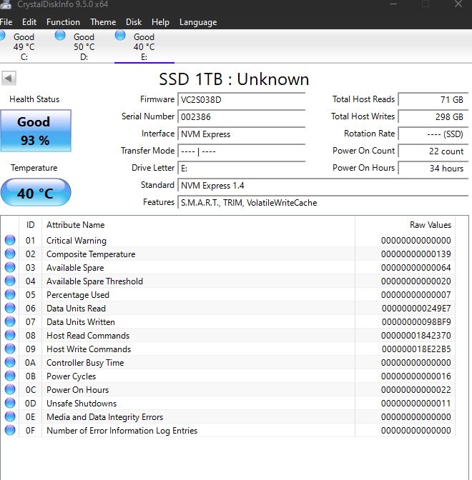Click Rotation Rate value ---- (SSD)

click(433, 134)
